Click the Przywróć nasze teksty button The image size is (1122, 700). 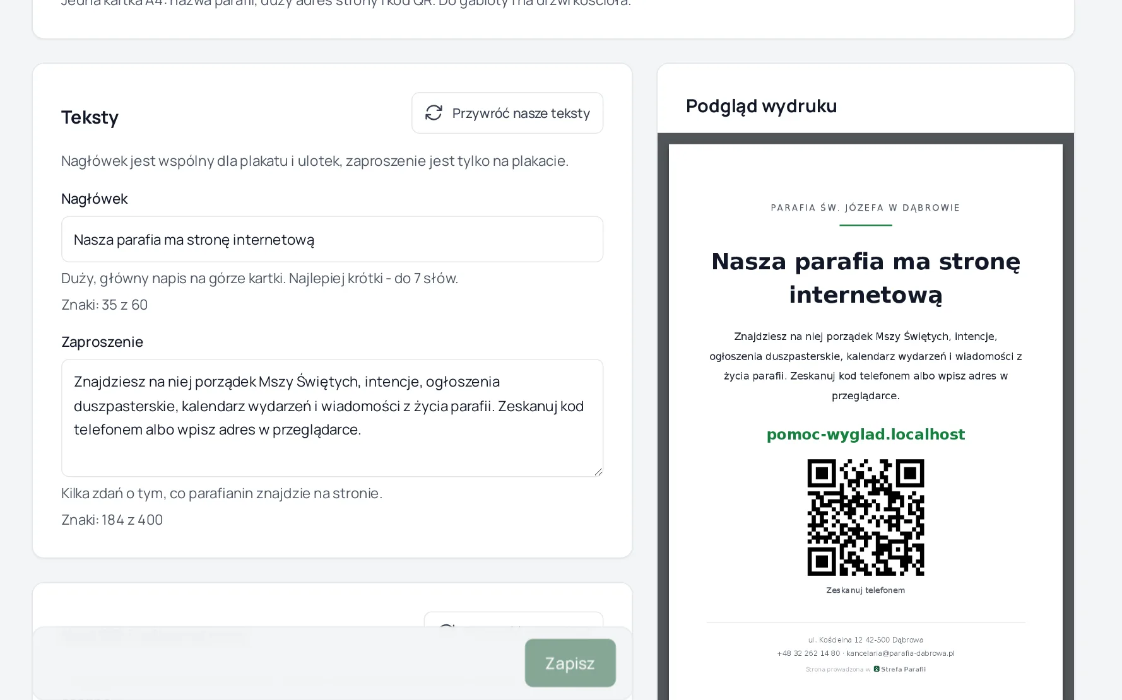pyautogui.click(x=507, y=113)
